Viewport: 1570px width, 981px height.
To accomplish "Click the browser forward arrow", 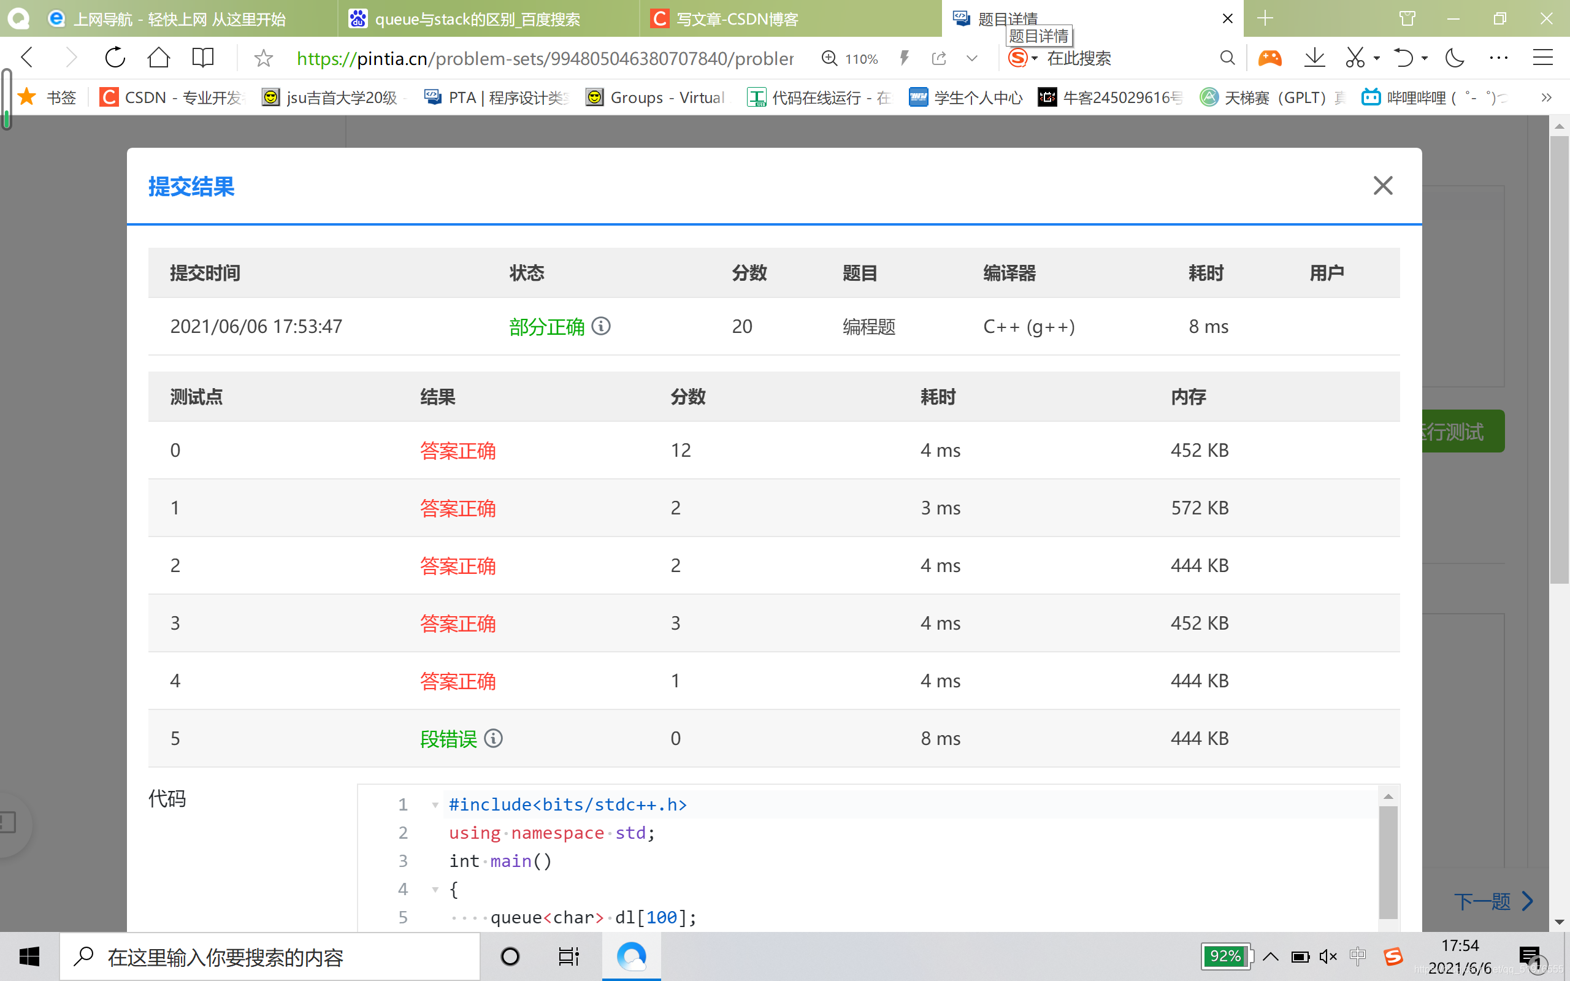I will 71,58.
